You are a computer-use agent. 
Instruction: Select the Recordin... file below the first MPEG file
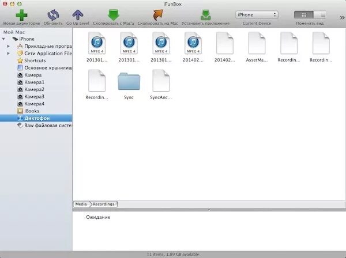97,85
